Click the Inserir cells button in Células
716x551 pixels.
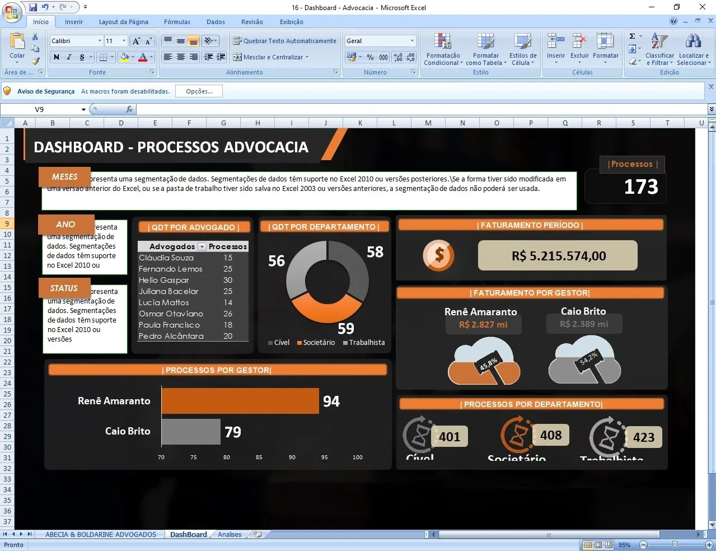coord(555,49)
